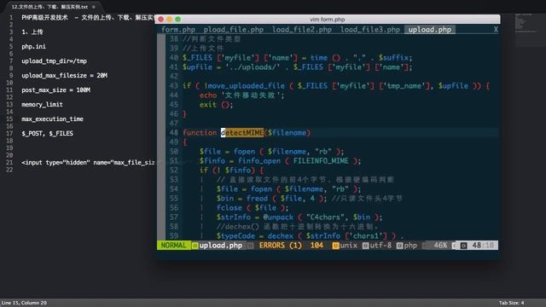This screenshot has height=307, width=546.
Task: Click fclose call on line 56
Action: tap(229, 208)
